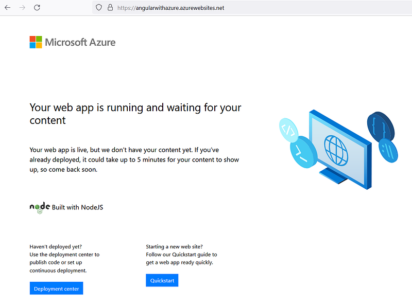
Task: Click 'Starting a new web site?' text
Action: pos(175,247)
